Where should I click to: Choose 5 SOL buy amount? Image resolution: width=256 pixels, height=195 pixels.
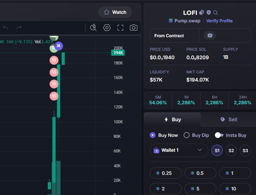pos(200,189)
